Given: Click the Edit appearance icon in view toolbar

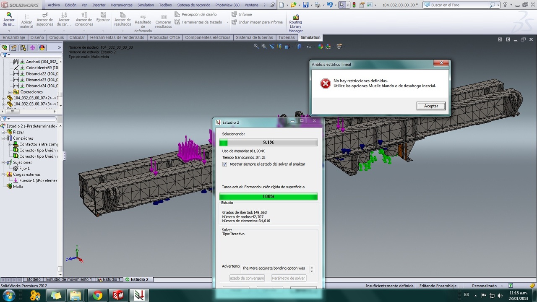Looking at the screenshot, I should click(321, 47).
